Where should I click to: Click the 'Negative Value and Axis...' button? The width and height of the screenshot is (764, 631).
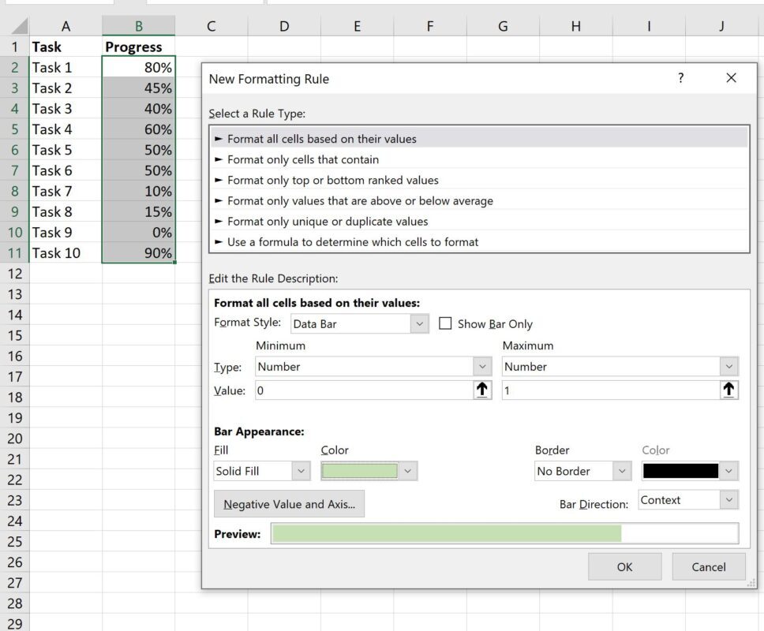click(x=288, y=503)
